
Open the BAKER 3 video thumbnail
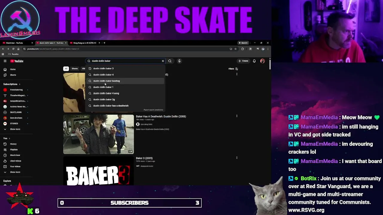point(98,171)
